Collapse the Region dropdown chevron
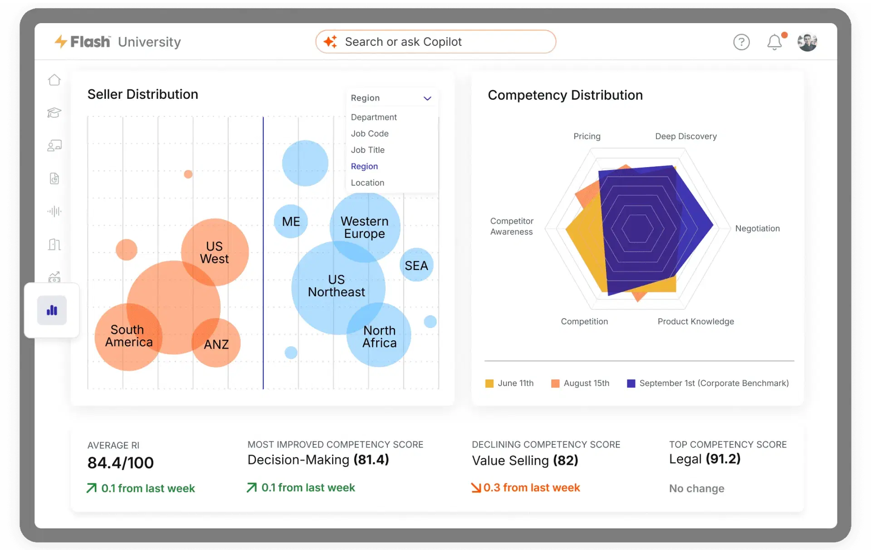Viewport: 871px width, 550px height. [x=427, y=98]
